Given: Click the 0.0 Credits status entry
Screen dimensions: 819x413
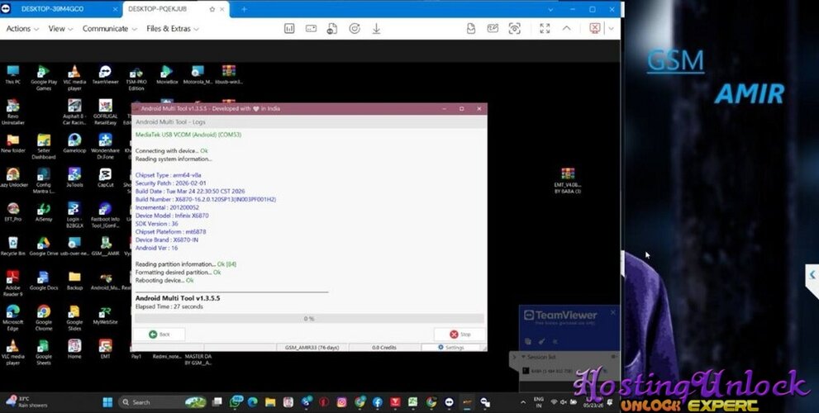Looking at the screenshot, I should [384, 347].
